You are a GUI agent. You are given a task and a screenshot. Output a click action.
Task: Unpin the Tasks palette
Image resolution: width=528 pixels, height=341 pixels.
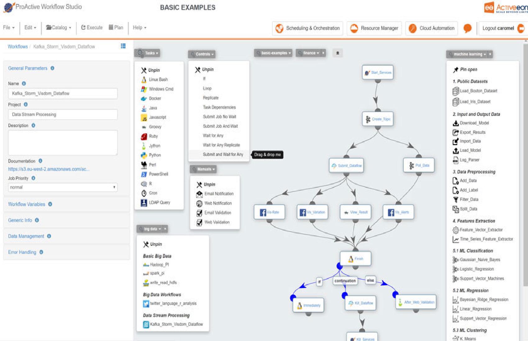tap(150, 70)
